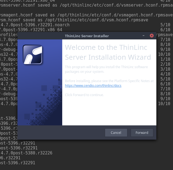Viewport: 173px width, 170px height.
Task: Click the 'This program will help you install' text
Action: [x=106, y=69]
